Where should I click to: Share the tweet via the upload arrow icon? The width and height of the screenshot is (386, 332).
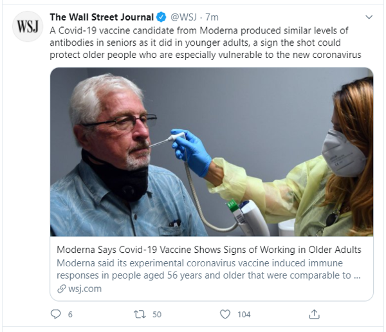tap(314, 314)
